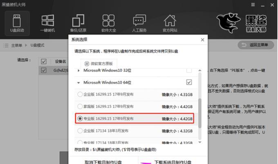Select the 一键装机 icon
Image resolution: width=278 pixels, height=164 pixels.
pos(47,23)
